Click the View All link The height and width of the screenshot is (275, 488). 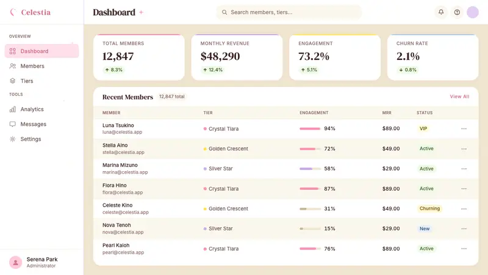459,97
